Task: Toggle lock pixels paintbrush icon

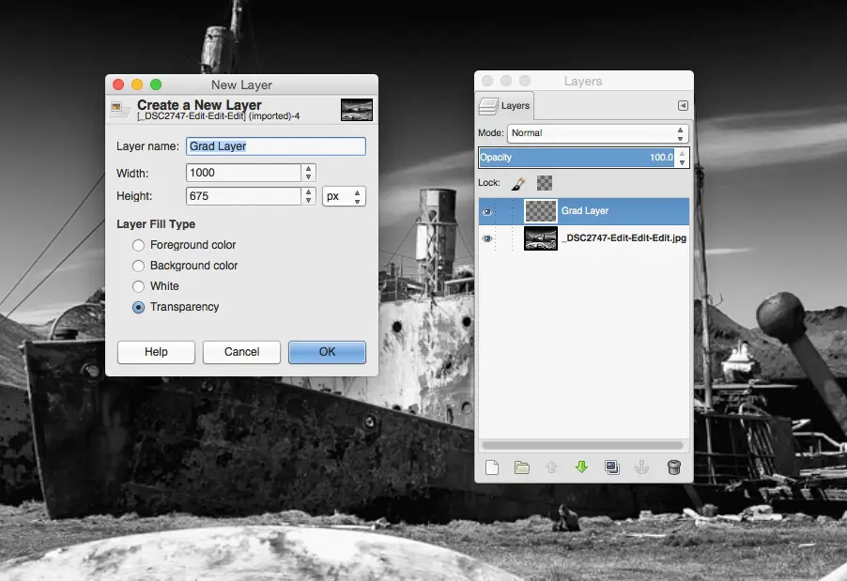Action: (518, 184)
